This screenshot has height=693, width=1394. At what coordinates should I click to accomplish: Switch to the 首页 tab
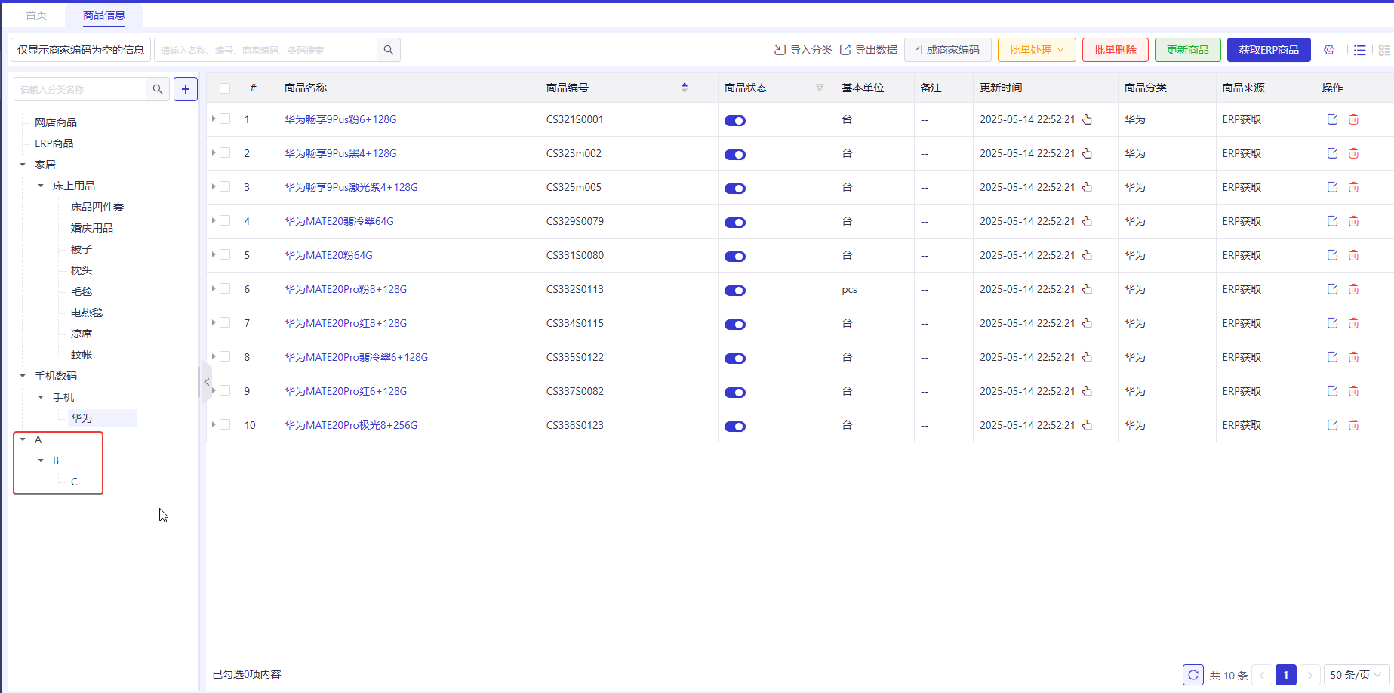click(36, 15)
